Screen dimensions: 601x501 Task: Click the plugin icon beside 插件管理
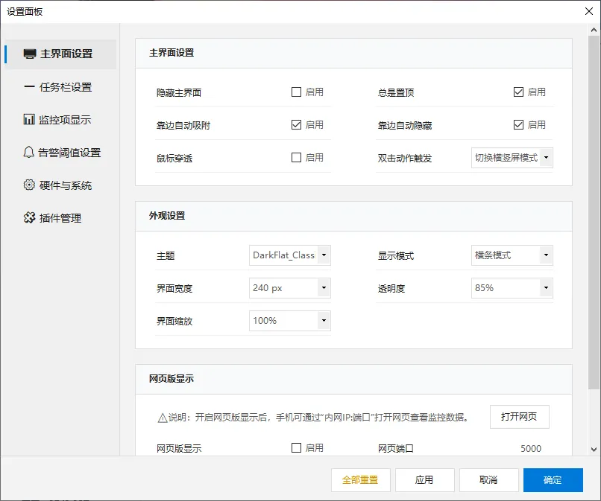[28, 217]
